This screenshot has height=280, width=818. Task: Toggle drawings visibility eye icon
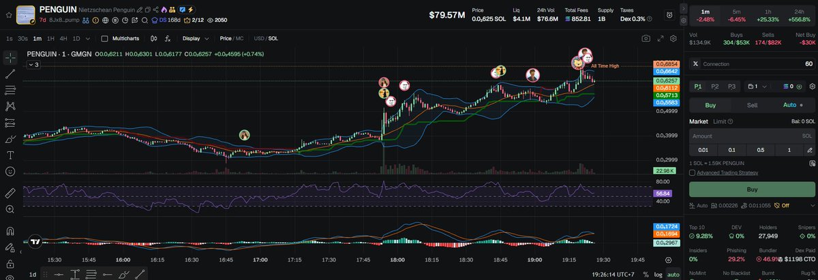11,277
